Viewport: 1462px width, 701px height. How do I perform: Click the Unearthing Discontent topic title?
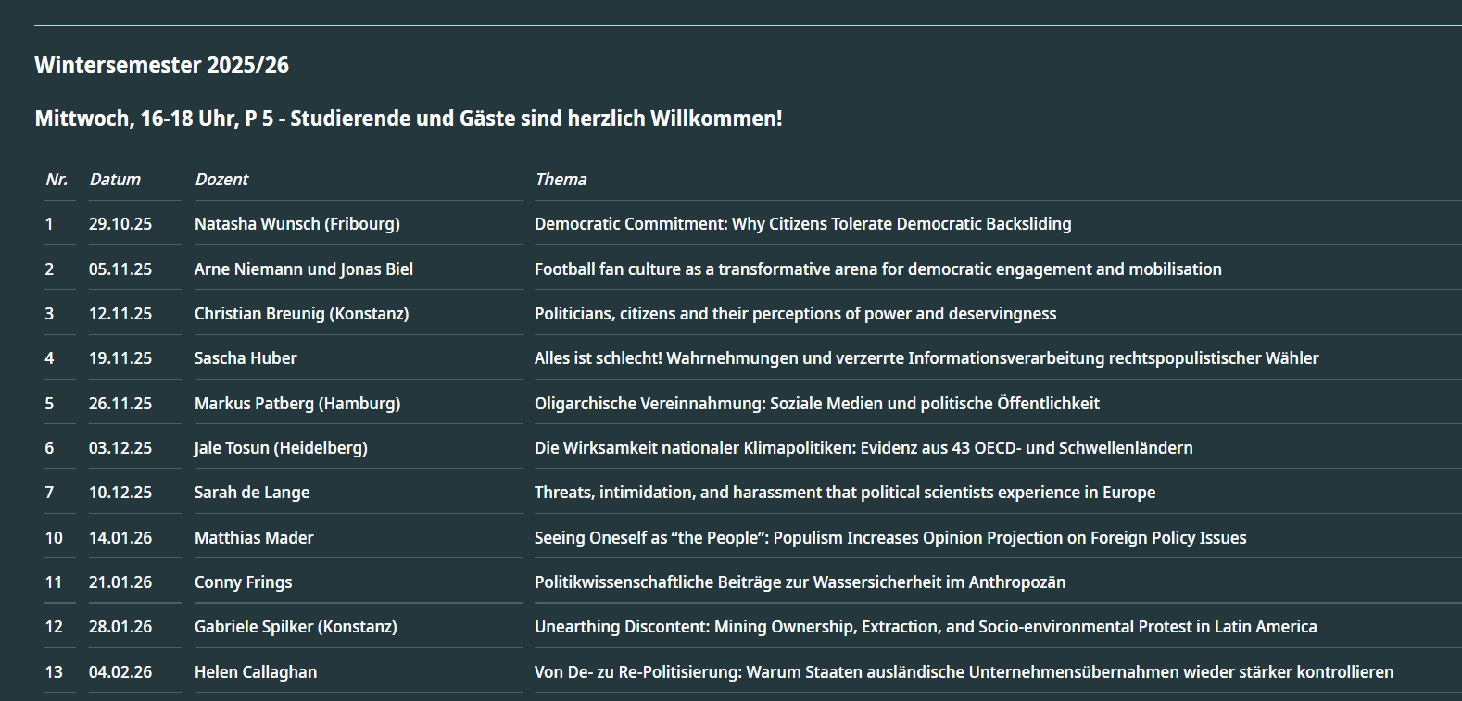[925, 627]
